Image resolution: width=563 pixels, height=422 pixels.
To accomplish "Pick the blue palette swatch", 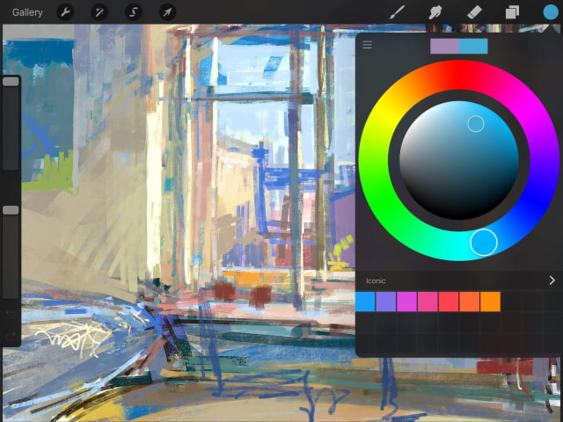I will coord(365,302).
